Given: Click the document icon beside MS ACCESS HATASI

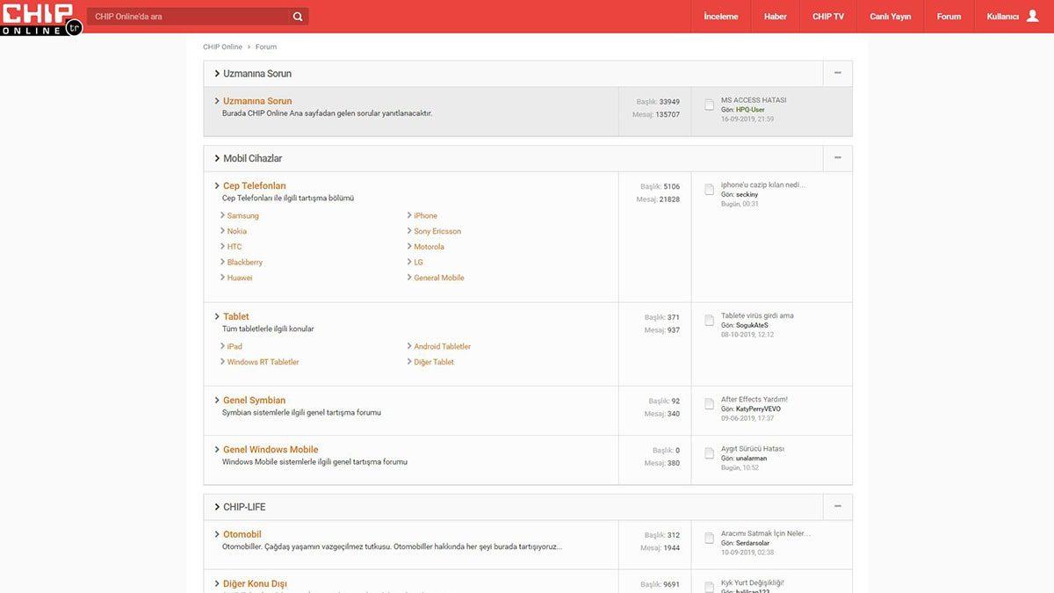Looking at the screenshot, I should pos(709,104).
